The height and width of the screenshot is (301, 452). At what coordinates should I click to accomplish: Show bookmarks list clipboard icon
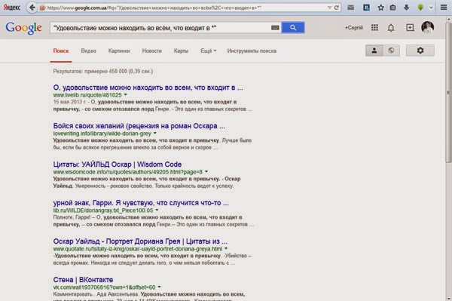tap(392, 8)
